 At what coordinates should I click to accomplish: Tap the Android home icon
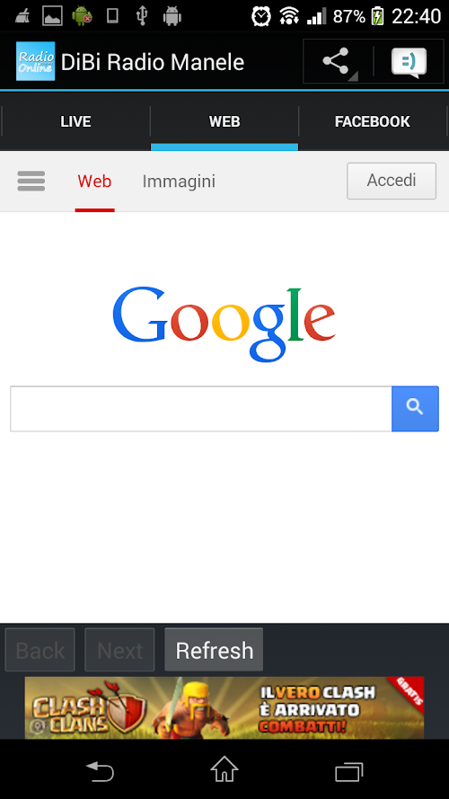224,769
